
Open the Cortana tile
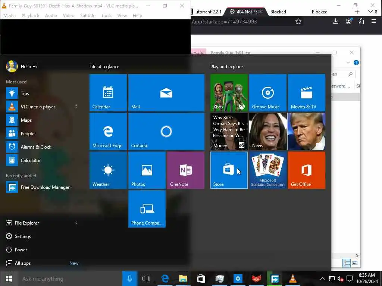click(166, 131)
